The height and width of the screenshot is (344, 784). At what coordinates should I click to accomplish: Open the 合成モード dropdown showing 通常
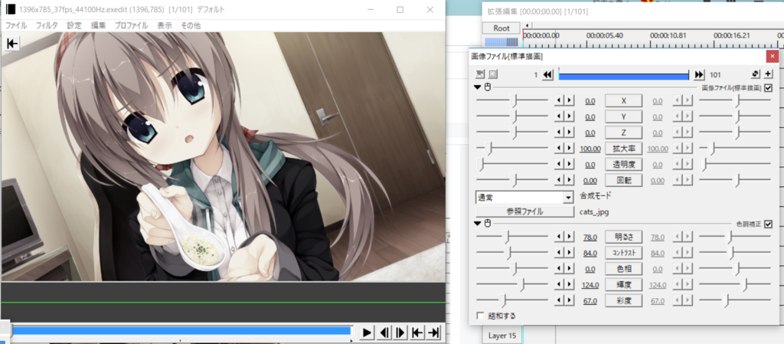pos(524,198)
